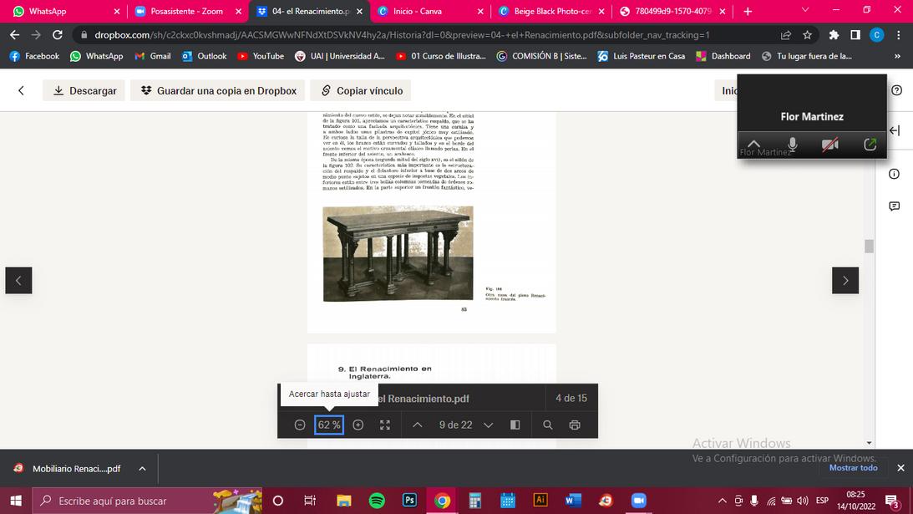The height and width of the screenshot is (514, 913).
Task: Open Word from the taskbar
Action: point(573,501)
